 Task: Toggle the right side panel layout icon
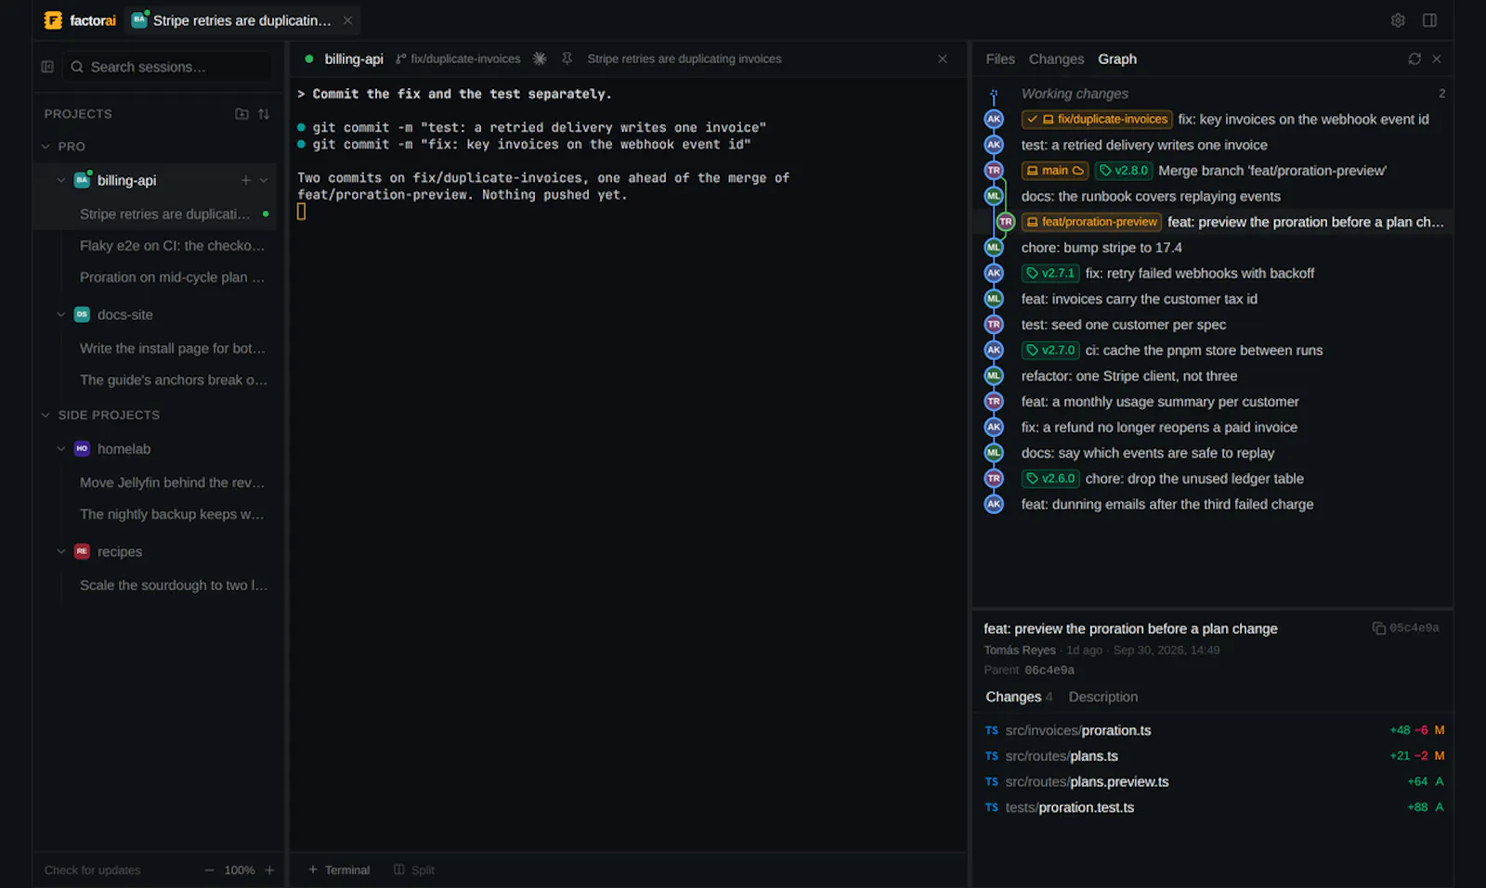point(1429,20)
